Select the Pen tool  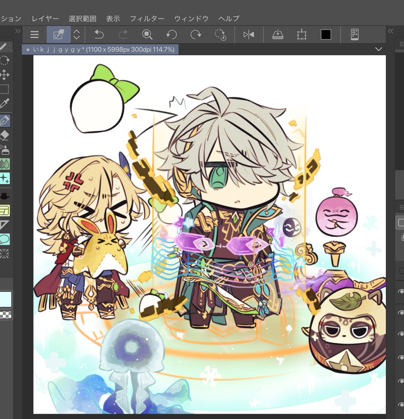5,121
